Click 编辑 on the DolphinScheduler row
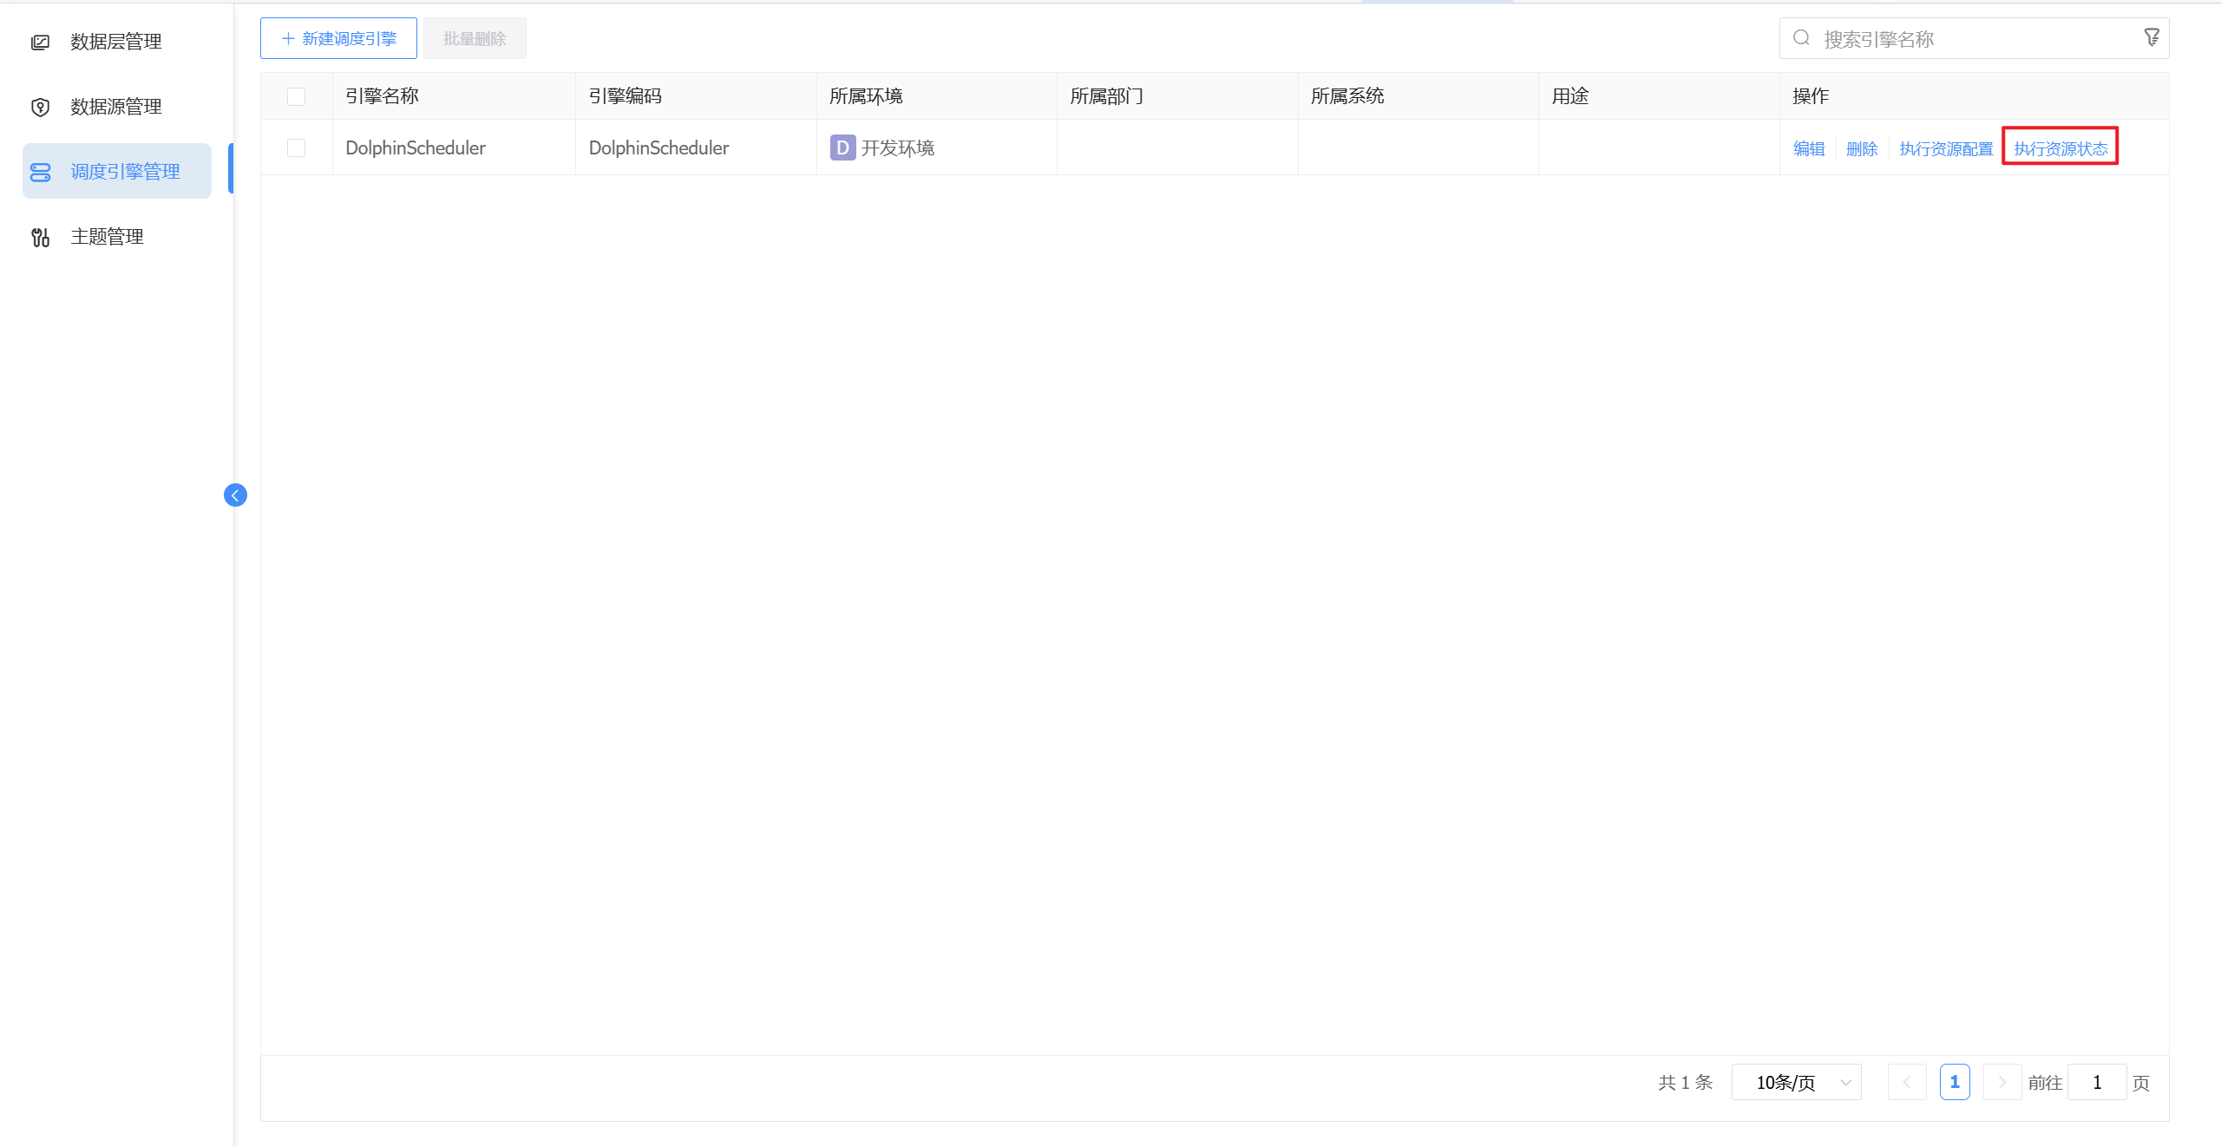The image size is (2221, 1147). point(1810,147)
